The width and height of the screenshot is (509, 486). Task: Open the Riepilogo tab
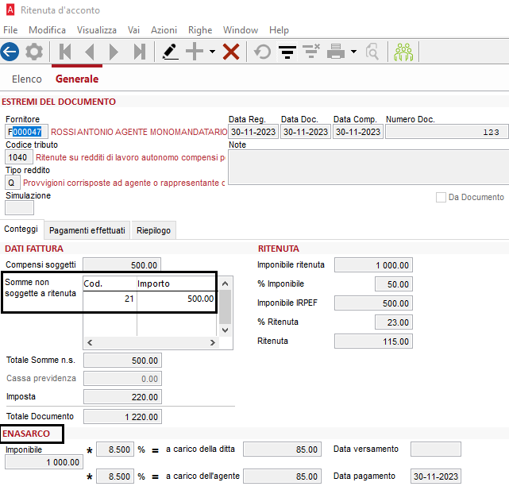click(153, 230)
